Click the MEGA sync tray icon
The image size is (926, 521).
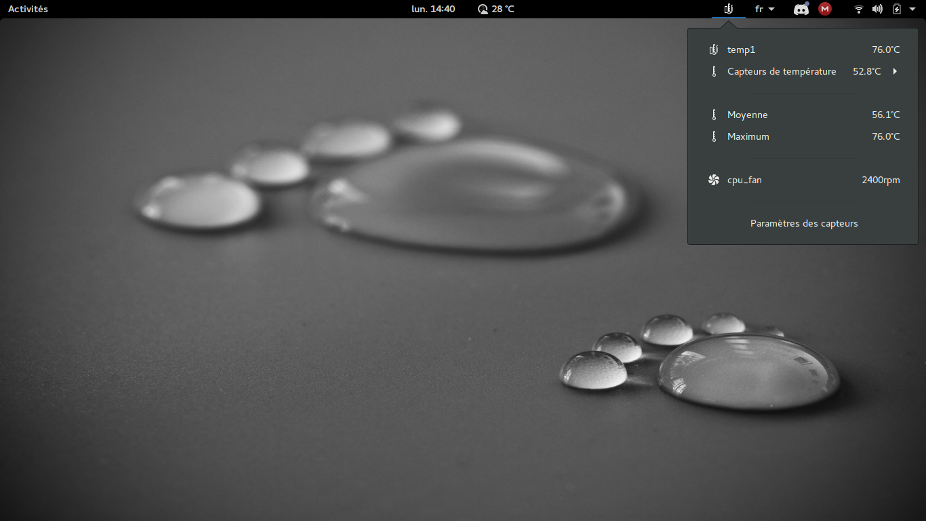824,9
